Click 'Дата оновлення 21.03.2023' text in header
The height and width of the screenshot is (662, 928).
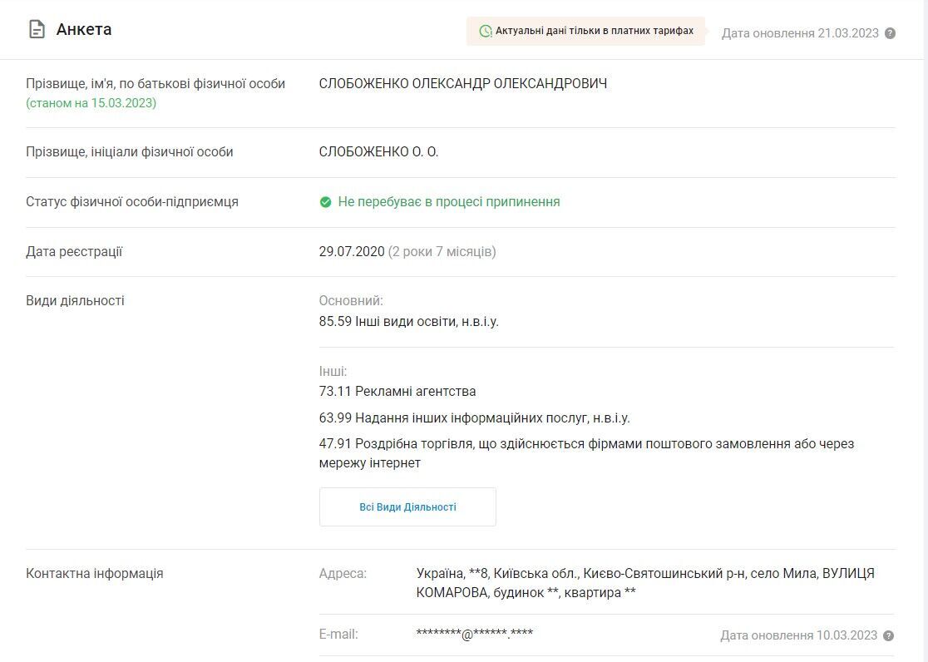click(799, 33)
